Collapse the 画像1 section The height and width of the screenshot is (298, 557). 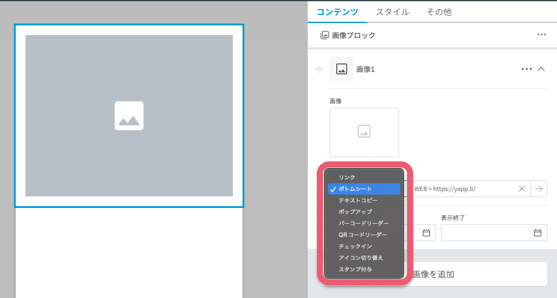[541, 69]
